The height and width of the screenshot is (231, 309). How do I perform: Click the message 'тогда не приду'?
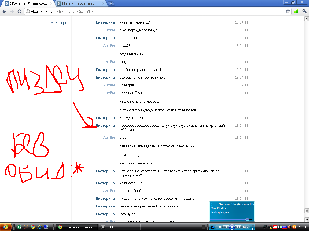[x=131, y=54]
